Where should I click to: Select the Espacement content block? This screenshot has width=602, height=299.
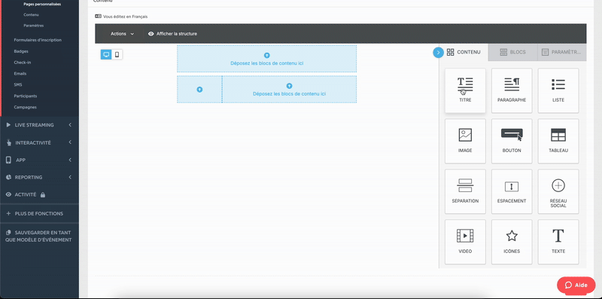[512, 191]
